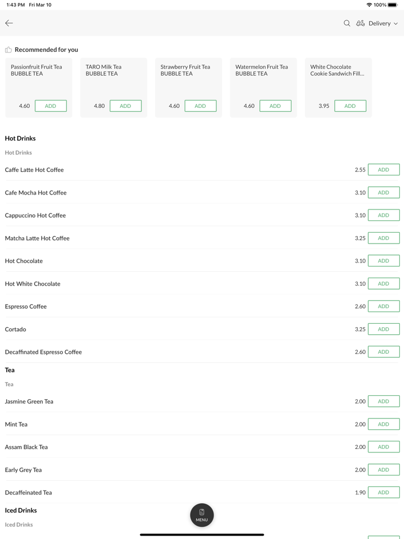Open the floating MENU button
404x539 pixels.
tap(202, 515)
